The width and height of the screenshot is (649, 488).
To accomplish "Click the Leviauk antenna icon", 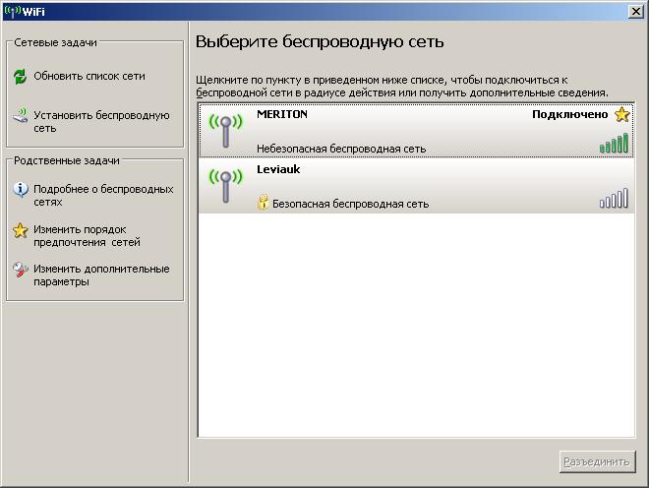I will [x=225, y=186].
